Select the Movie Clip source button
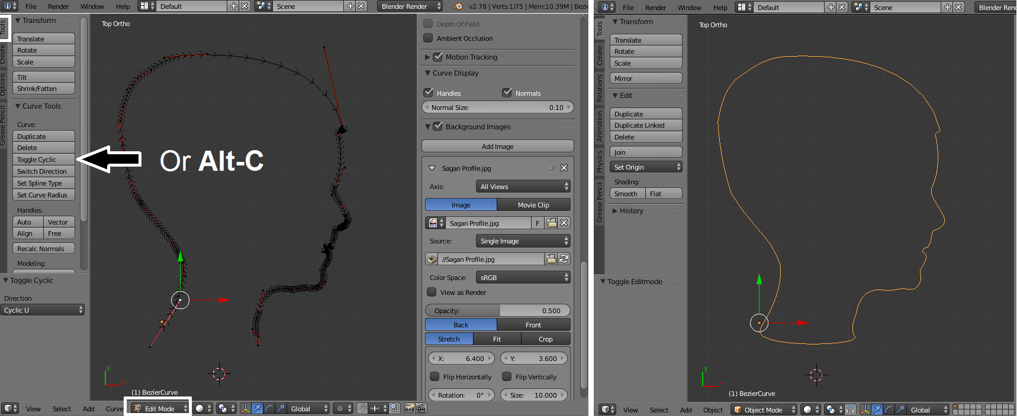Image resolution: width=1017 pixels, height=416 pixels. [533, 204]
